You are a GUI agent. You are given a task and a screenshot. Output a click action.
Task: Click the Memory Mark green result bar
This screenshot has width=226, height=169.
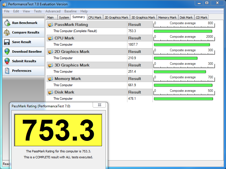183,85
